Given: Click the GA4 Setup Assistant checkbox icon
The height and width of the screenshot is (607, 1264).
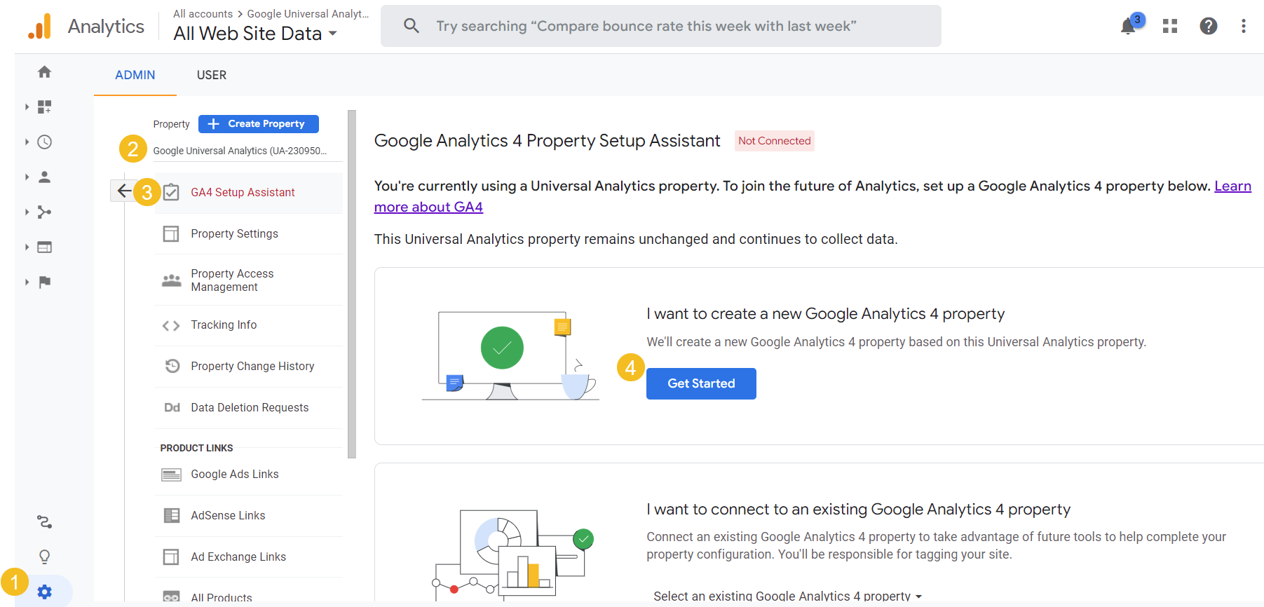Looking at the screenshot, I should click(x=171, y=192).
